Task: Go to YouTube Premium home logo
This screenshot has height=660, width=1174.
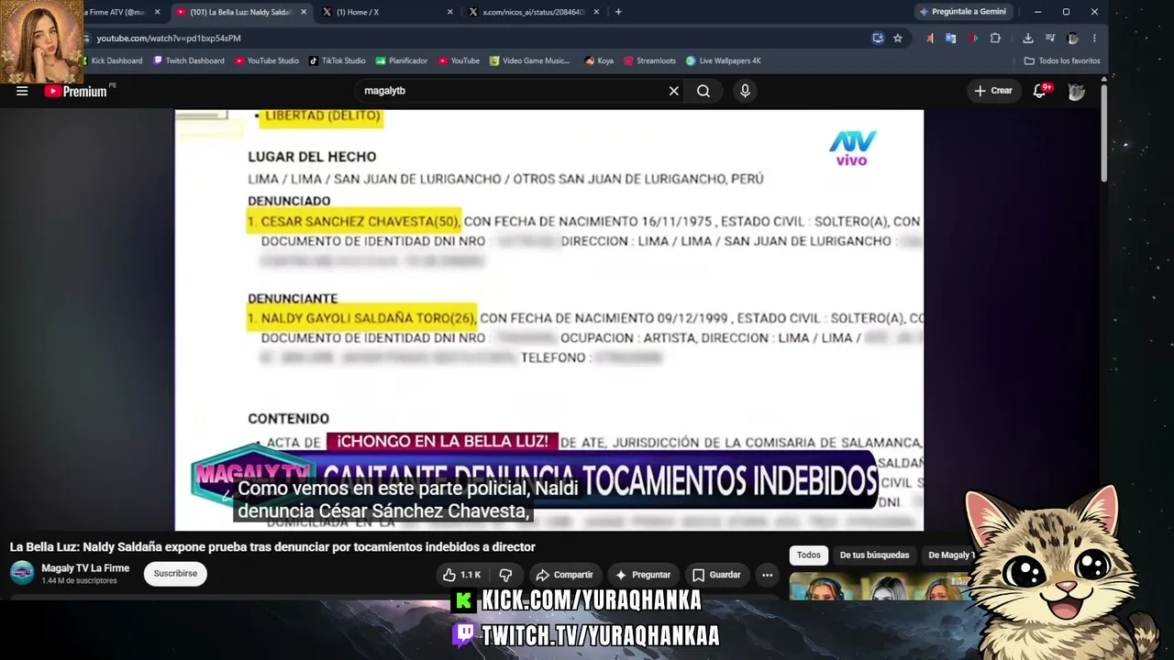Action: pos(76,91)
